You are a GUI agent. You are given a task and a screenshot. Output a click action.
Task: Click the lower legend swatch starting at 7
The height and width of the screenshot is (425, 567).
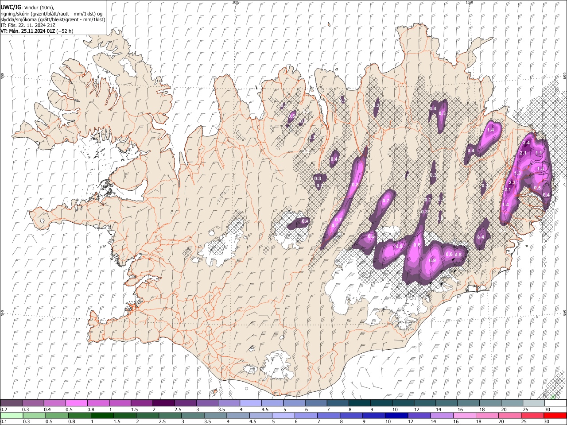click(329, 415)
